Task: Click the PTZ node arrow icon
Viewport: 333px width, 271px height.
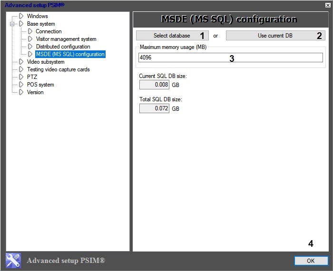Action: coord(21,77)
